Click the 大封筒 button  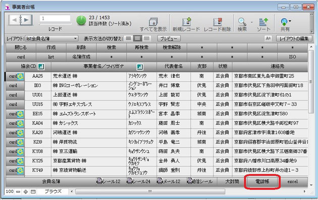(232, 181)
